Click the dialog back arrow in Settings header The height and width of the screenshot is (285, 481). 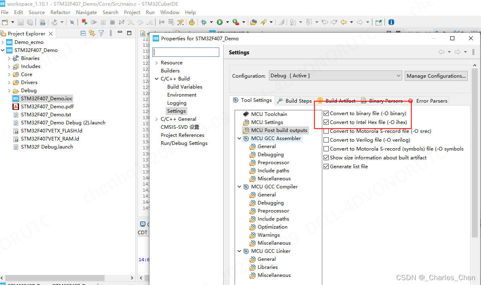[x=441, y=52]
